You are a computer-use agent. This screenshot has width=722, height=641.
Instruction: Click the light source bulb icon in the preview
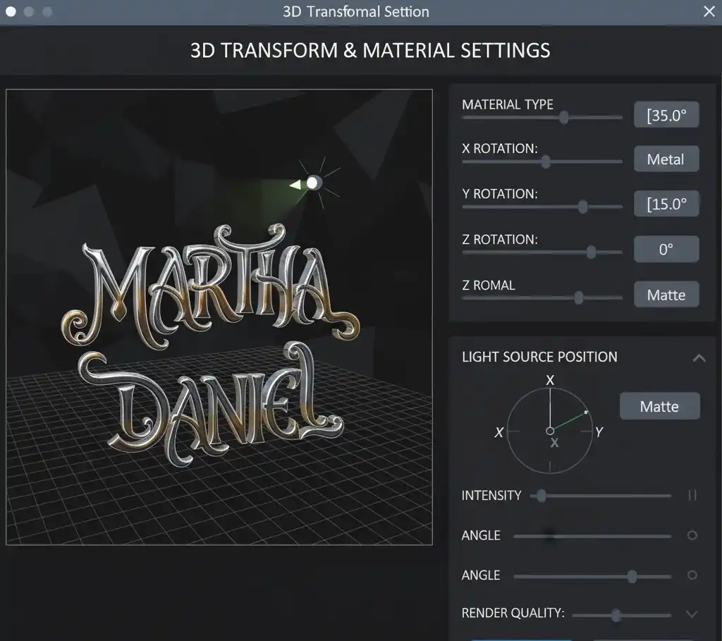click(313, 183)
